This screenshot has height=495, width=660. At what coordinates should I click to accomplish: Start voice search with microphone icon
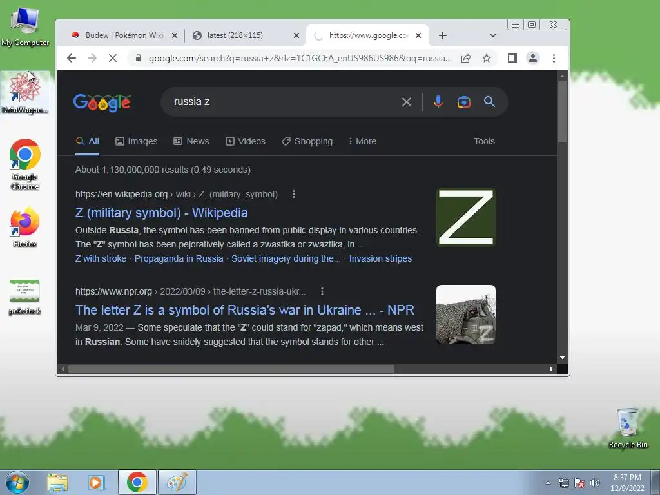pos(438,102)
